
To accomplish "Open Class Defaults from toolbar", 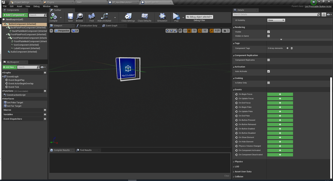I will (x=145, y=17).
